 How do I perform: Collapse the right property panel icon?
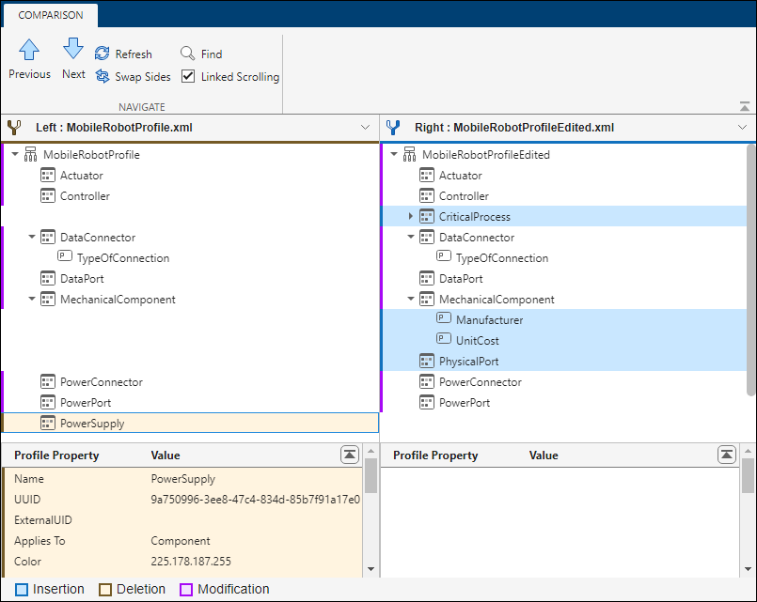[726, 455]
